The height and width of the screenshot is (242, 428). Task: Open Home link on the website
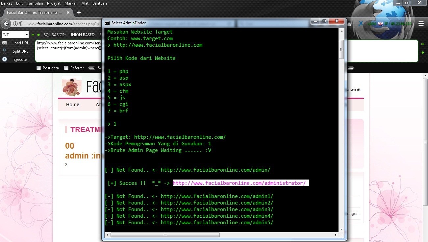[72, 105]
